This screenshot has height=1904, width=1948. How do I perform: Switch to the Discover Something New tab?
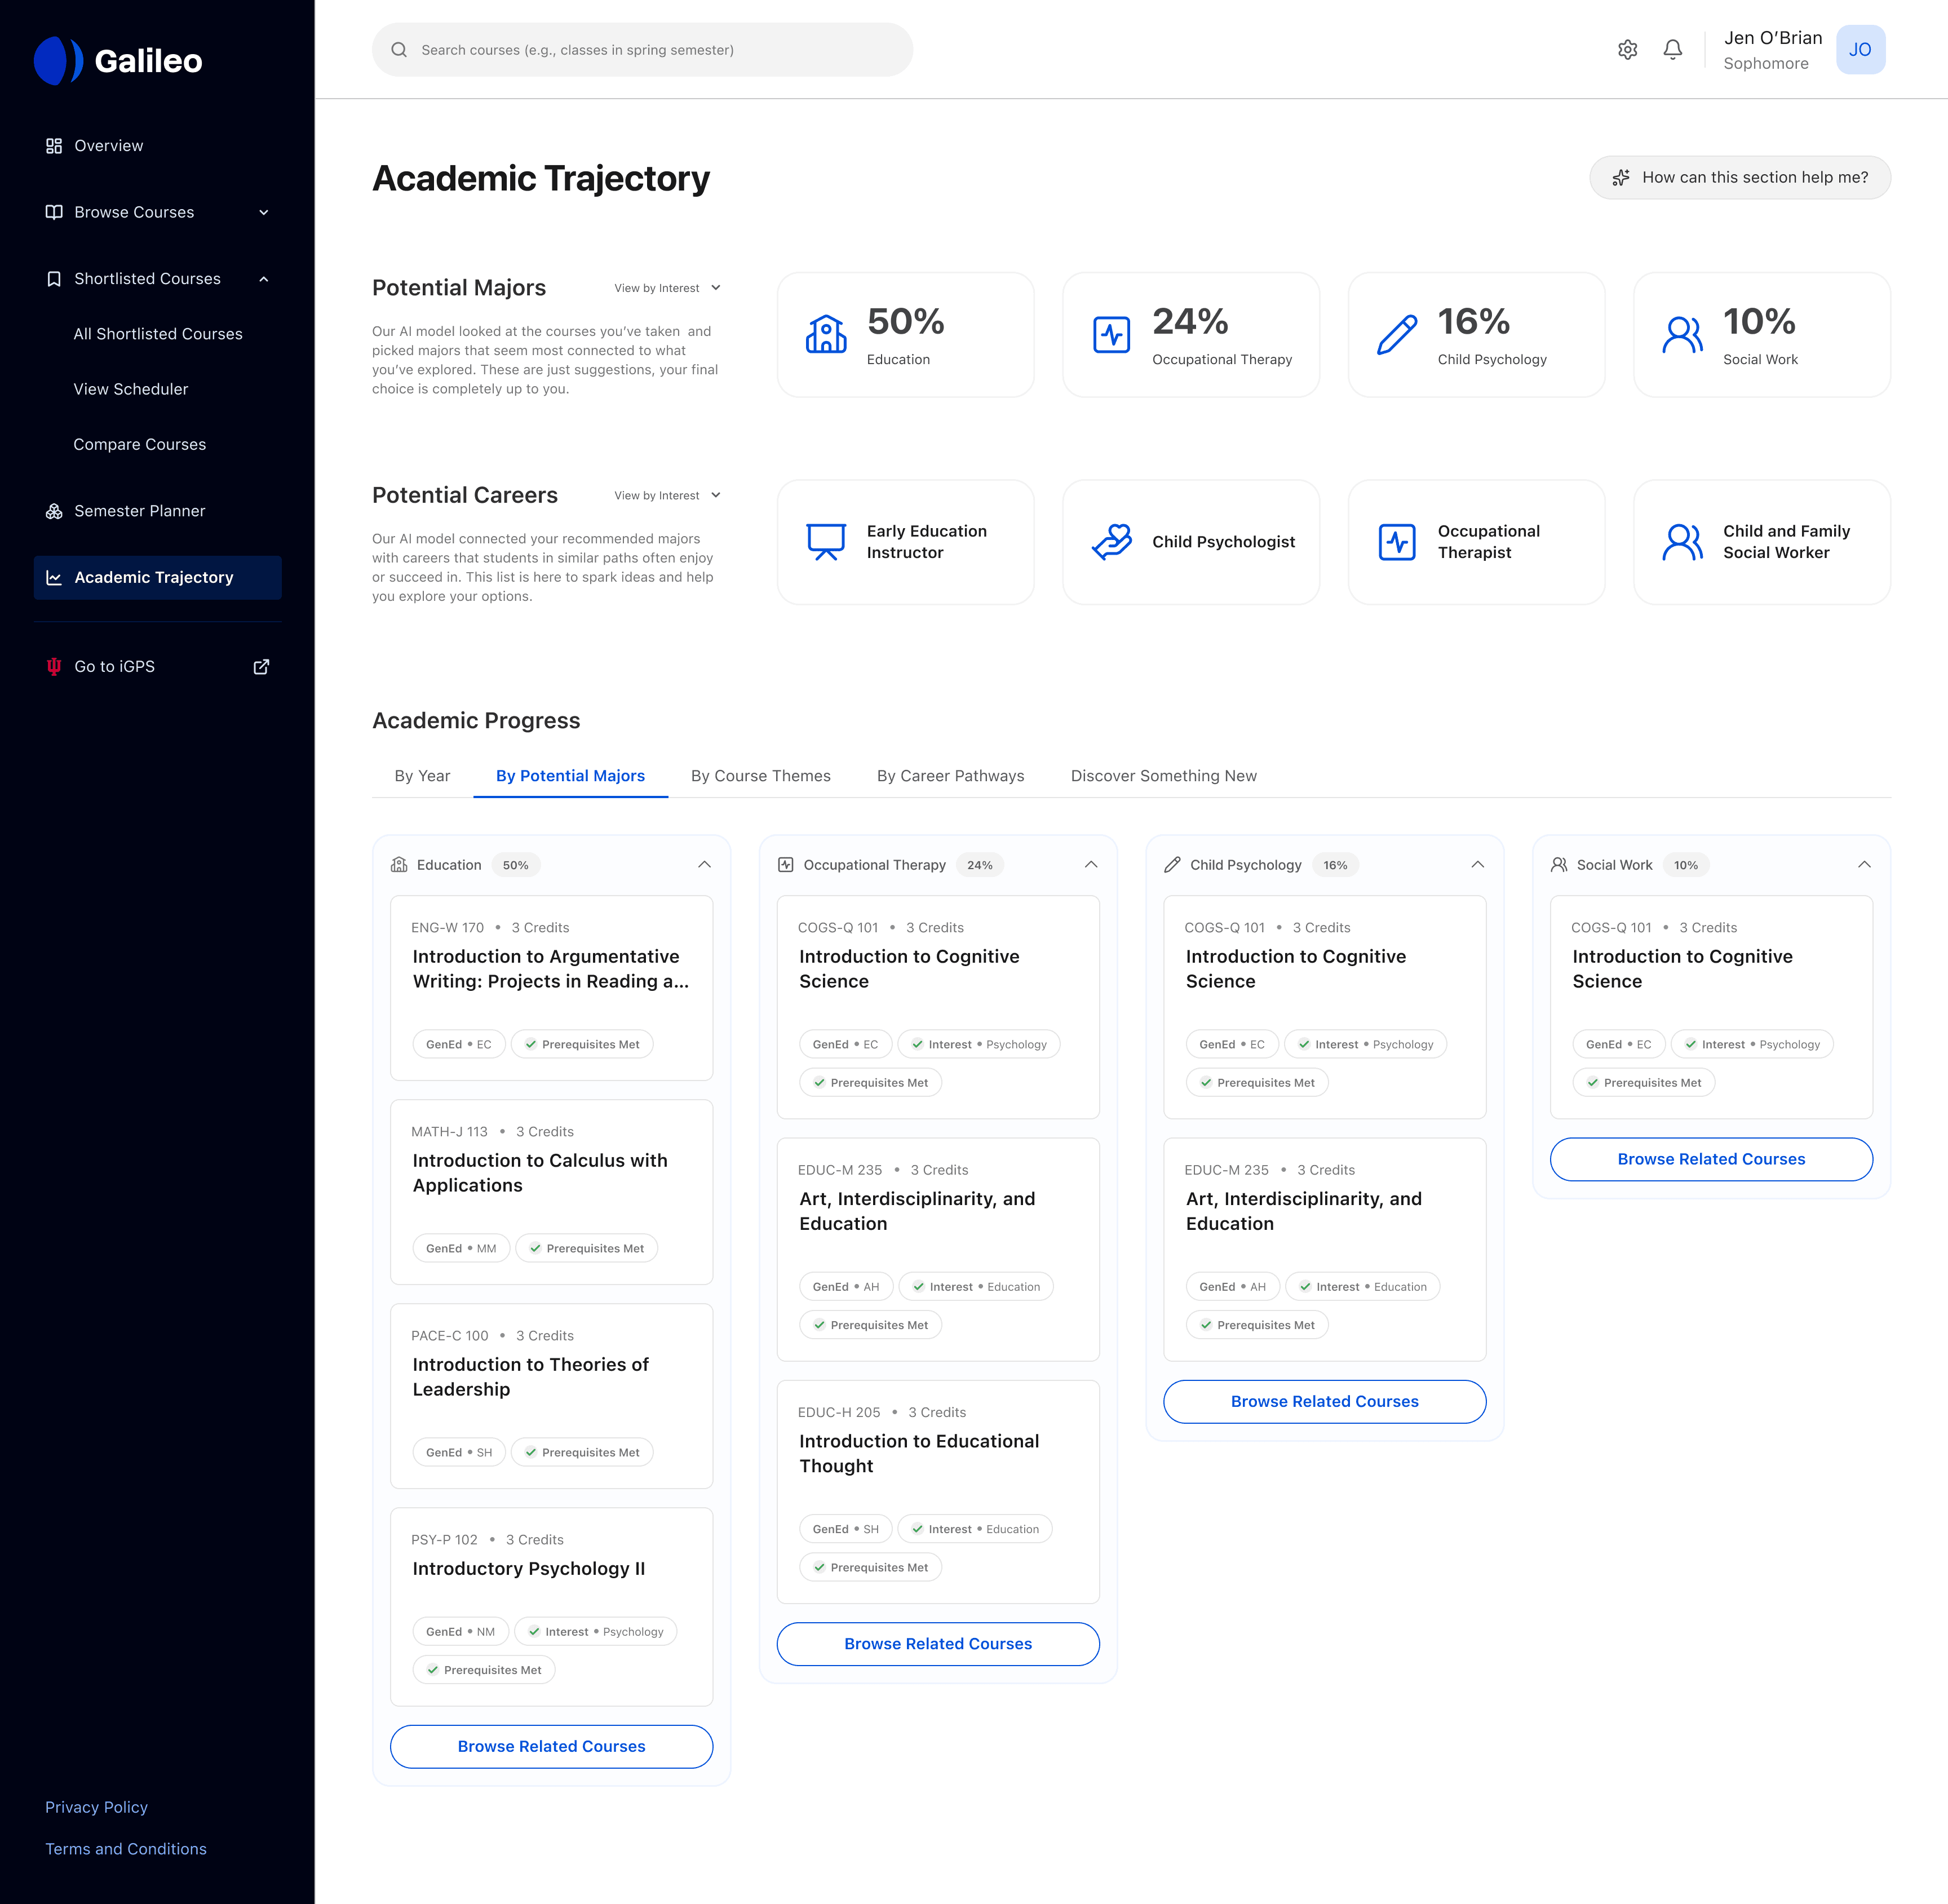1163,776
